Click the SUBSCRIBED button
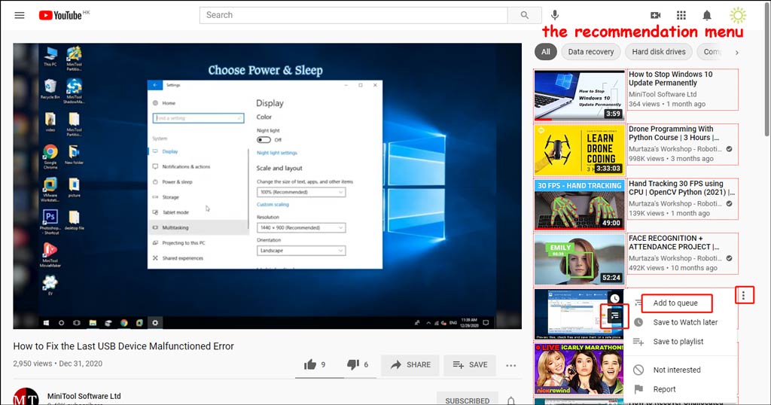The width and height of the screenshot is (771, 405). 467,400
